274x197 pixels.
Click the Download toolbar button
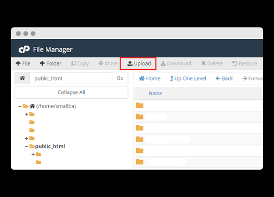click(176, 63)
